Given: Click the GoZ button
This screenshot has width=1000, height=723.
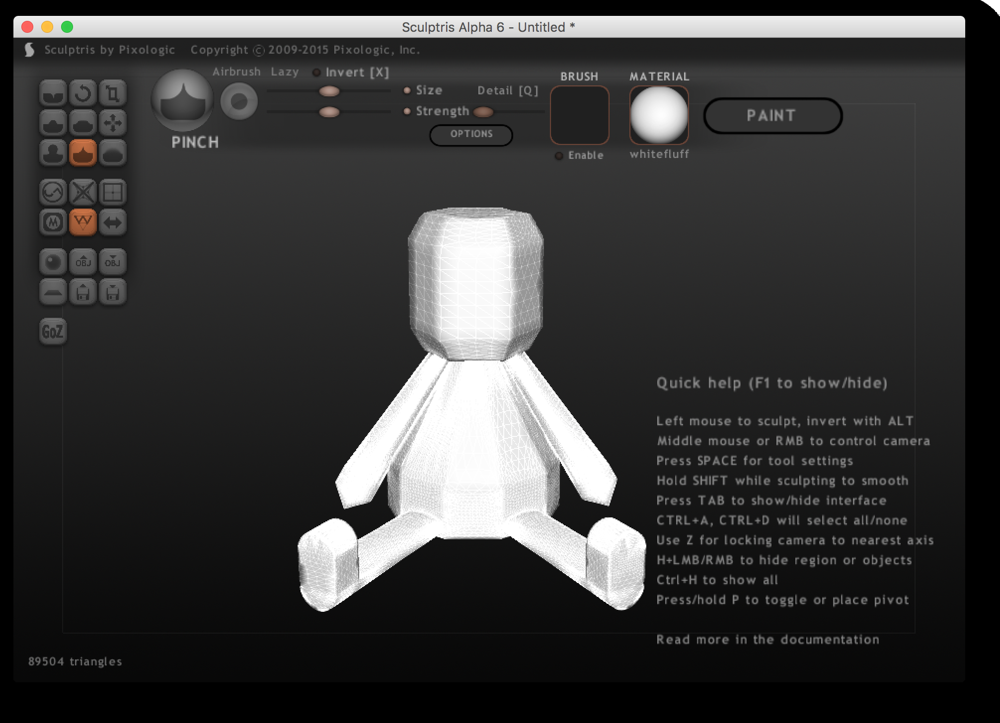Looking at the screenshot, I should point(53,331).
